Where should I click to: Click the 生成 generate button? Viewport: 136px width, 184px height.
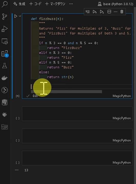click(19, 4)
